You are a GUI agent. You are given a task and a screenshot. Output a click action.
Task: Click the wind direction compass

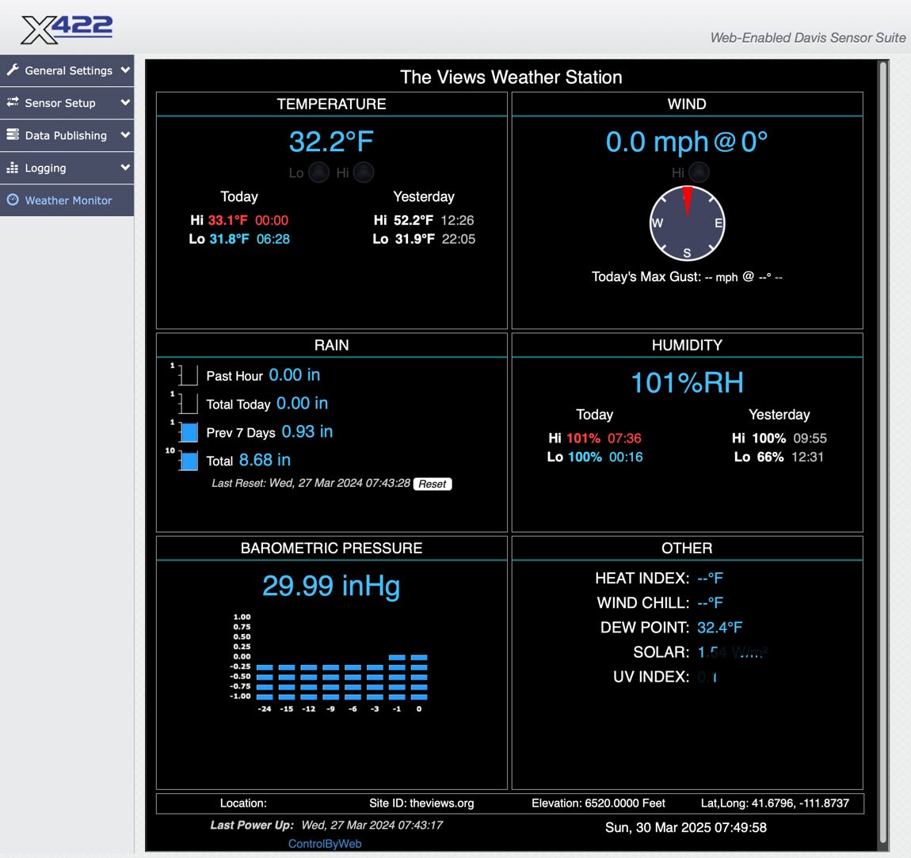point(687,223)
